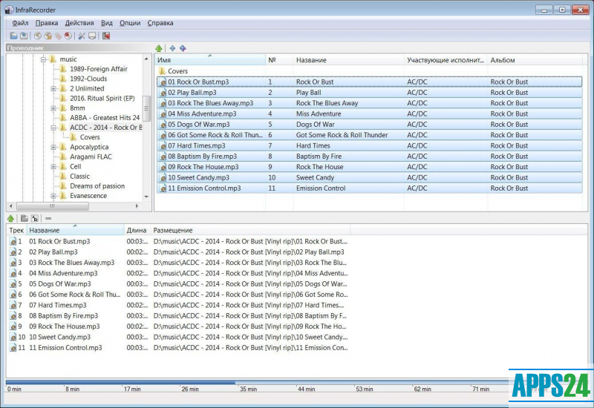Screen dimensions: 594x408
Task: Click the green up arrow in the project toolbar
Action: click(10, 218)
